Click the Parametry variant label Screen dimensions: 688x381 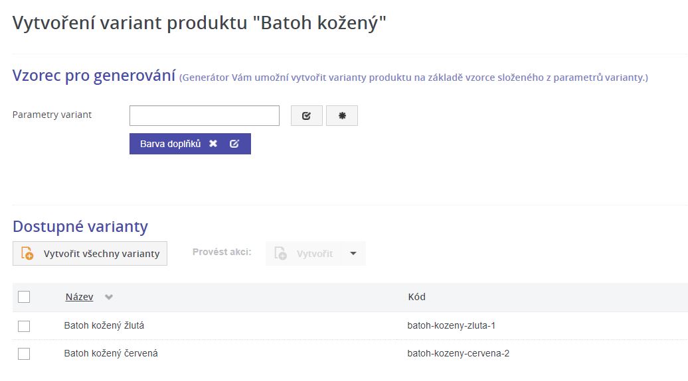coord(52,115)
